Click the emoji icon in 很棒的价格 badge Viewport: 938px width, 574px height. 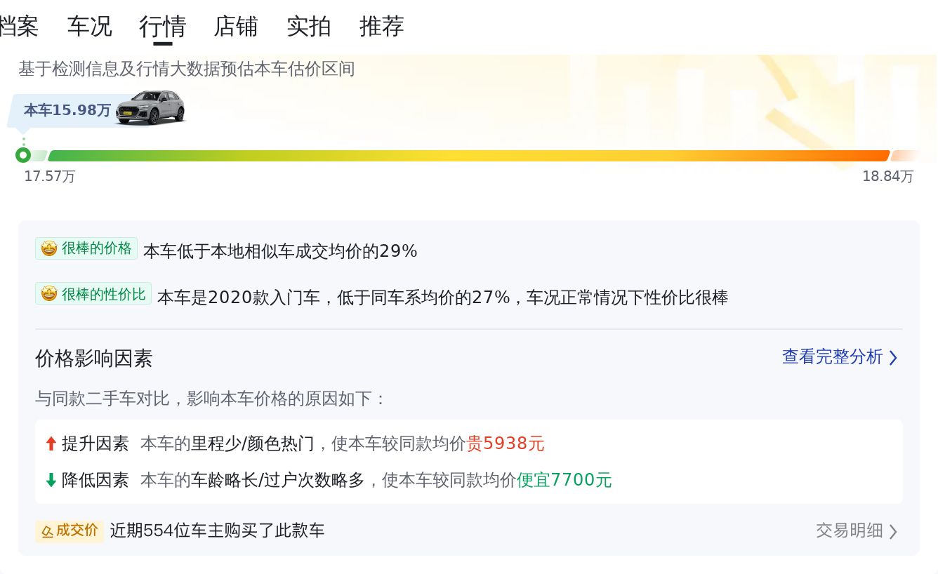[x=49, y=248]
